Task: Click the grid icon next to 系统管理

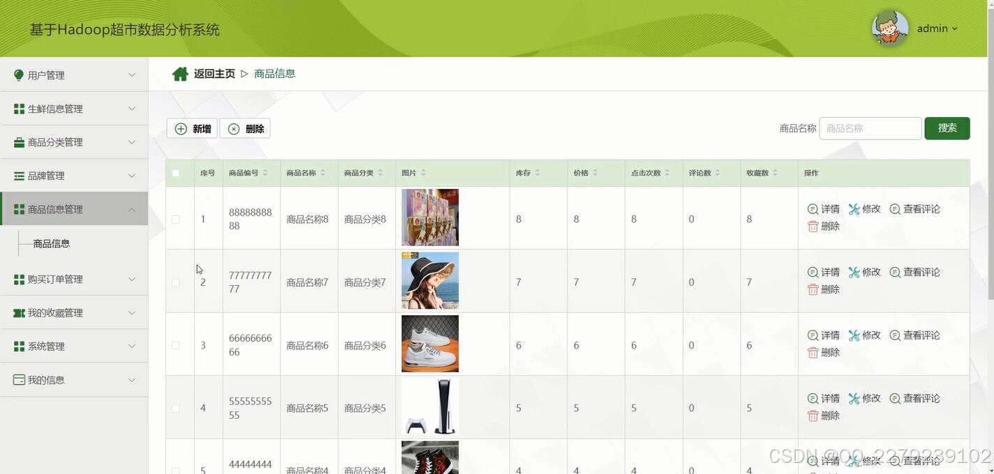Action: coord(19,346)
